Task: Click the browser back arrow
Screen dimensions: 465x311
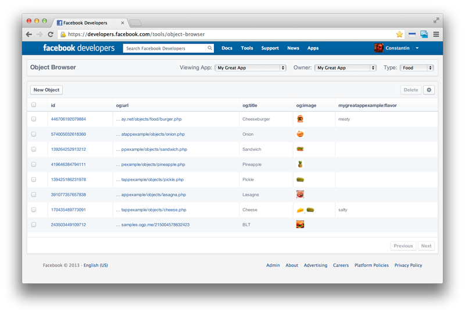Action: (29, 34)
